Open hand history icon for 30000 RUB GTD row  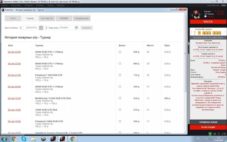coord(120,52)
